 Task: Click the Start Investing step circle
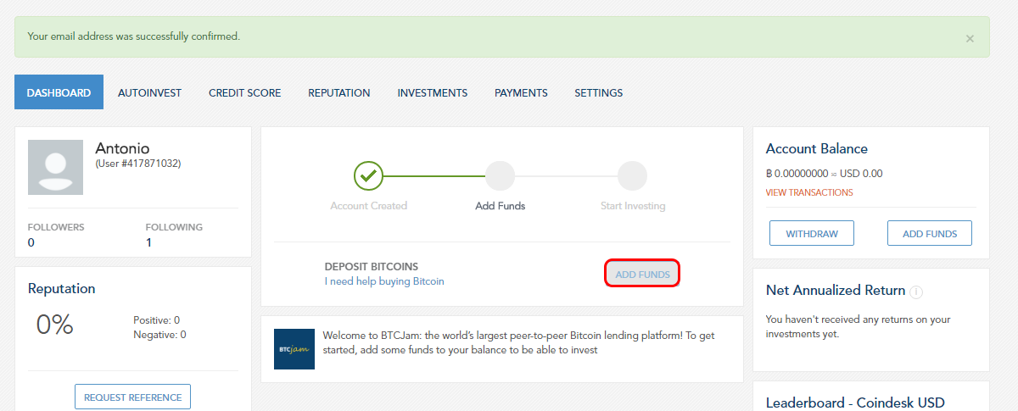point(632,175)
